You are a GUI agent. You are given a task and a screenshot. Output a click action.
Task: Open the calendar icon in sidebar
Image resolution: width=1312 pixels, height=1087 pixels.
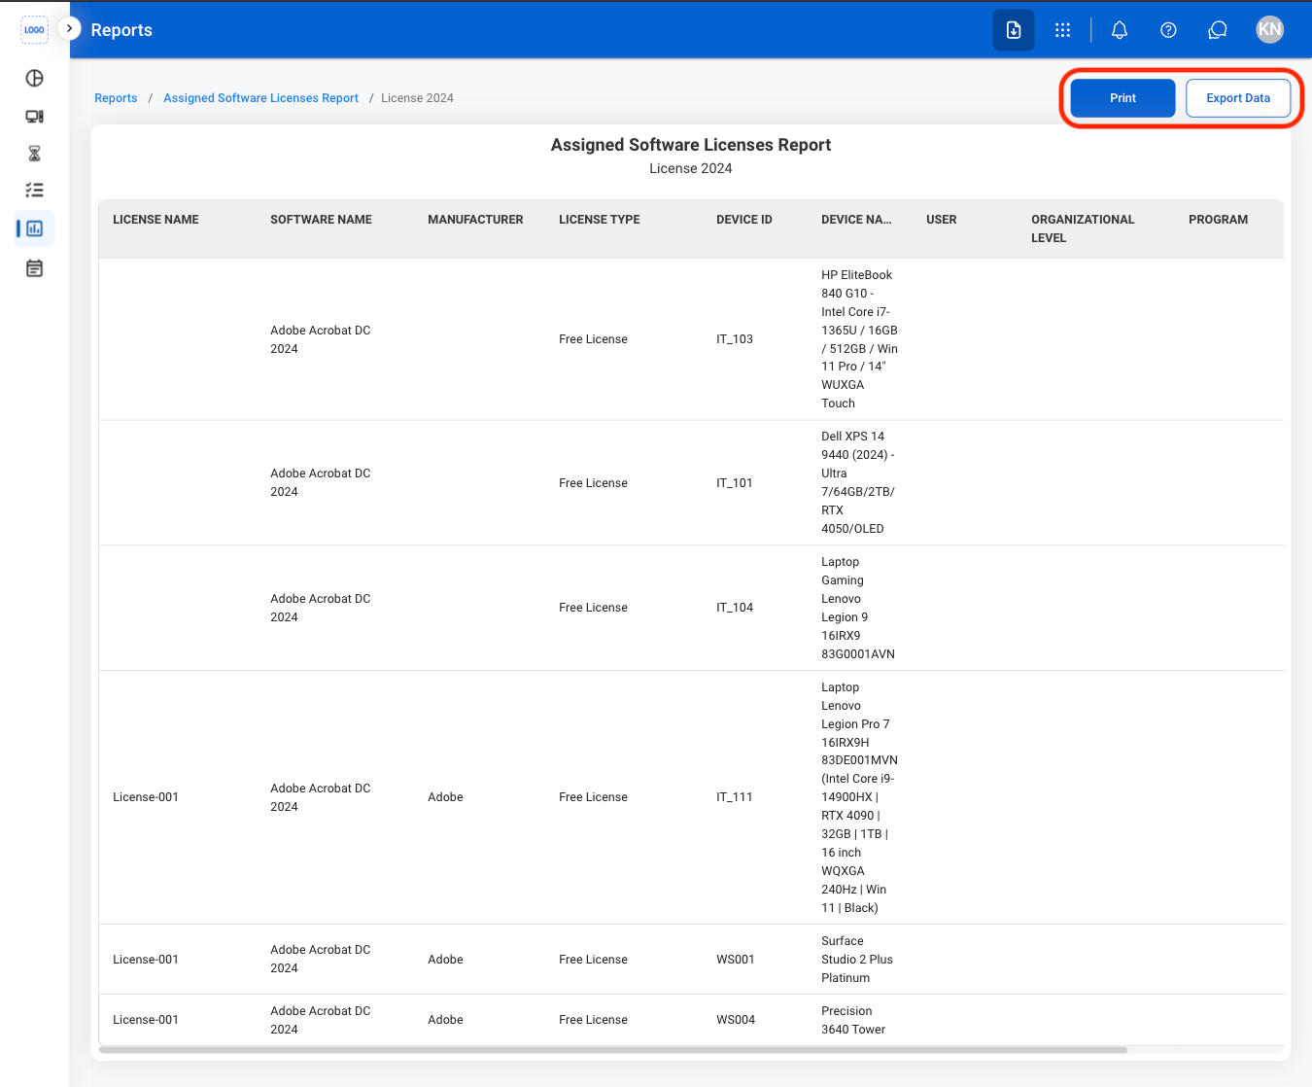tap(34, 268)
